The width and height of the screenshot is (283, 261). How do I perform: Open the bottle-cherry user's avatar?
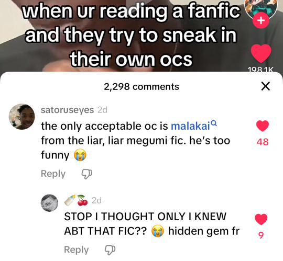pyautogui.click(x=49, y=203)
